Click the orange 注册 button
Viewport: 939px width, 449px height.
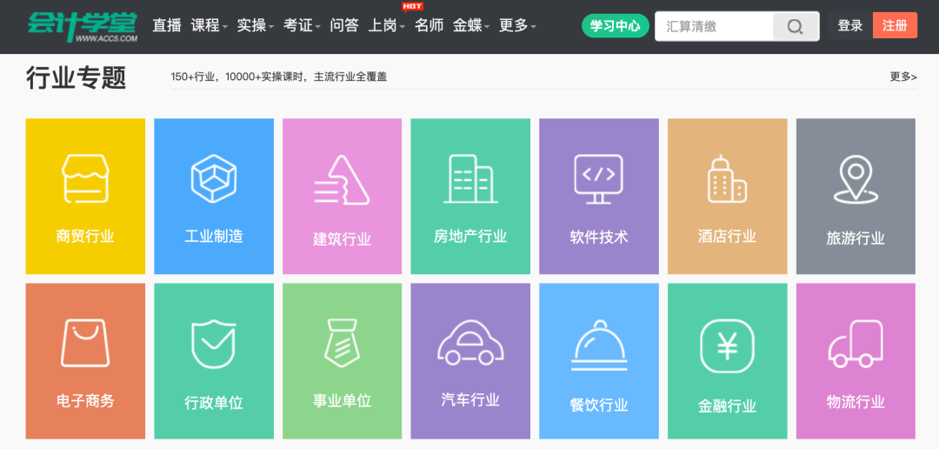(x=895, y=26)
